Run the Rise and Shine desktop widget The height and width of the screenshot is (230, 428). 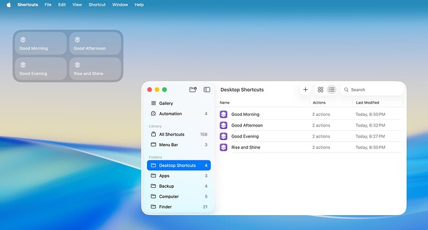95,68
